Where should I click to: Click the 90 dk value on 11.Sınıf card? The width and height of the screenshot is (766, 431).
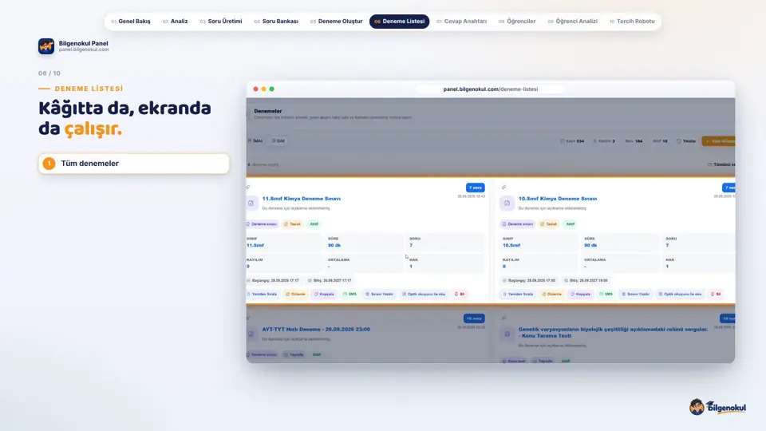point(334,245)
